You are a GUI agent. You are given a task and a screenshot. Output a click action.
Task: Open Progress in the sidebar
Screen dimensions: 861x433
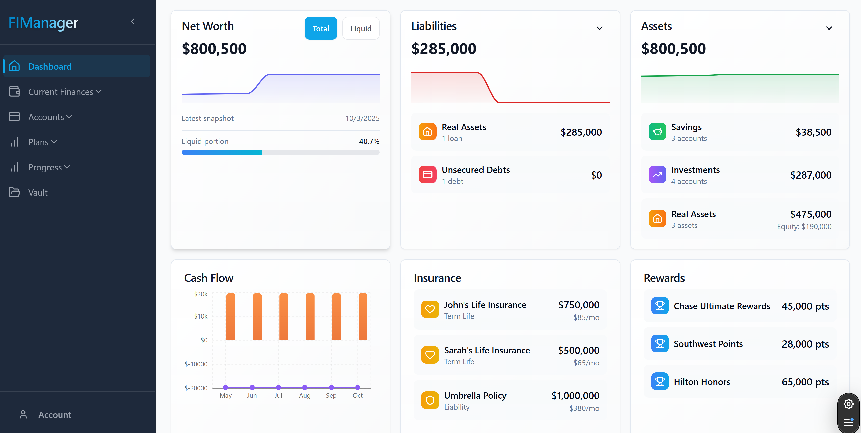pyautogui.click(x=77, y=167)
